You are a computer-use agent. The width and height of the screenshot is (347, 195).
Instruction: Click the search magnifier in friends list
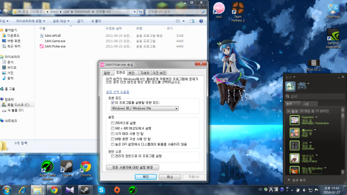[288, 96]
